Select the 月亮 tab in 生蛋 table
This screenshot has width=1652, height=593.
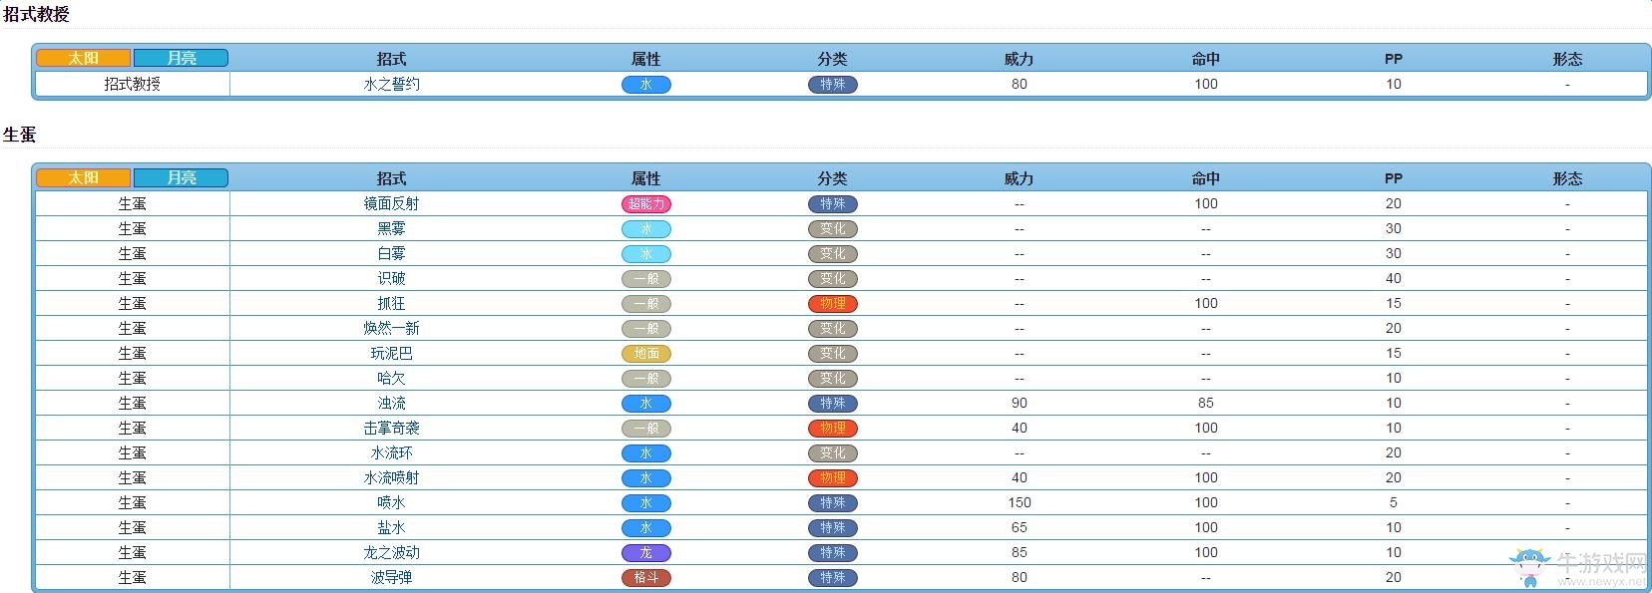click(182, 177)
